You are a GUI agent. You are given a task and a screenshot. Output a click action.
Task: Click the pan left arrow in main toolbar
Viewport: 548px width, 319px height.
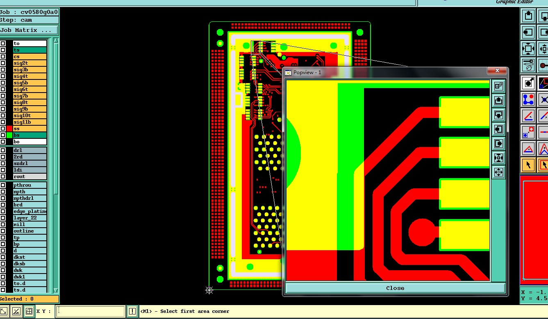click(x=528, y=32)
